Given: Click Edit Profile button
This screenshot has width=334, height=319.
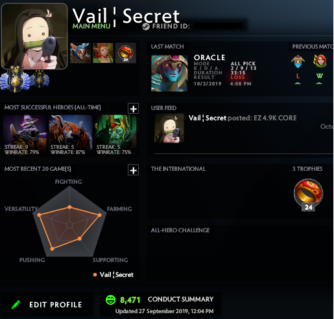Looking at the screenshot, I should coord(47,304).
